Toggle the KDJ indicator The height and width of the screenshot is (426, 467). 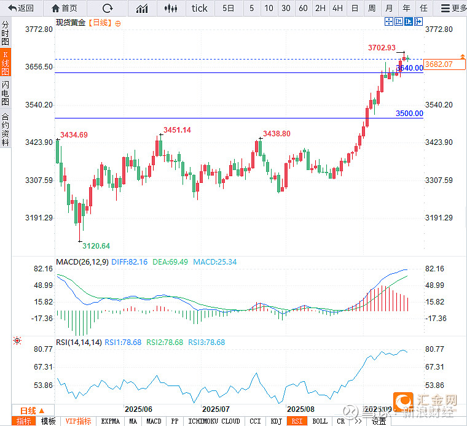(x=276, y=421)
